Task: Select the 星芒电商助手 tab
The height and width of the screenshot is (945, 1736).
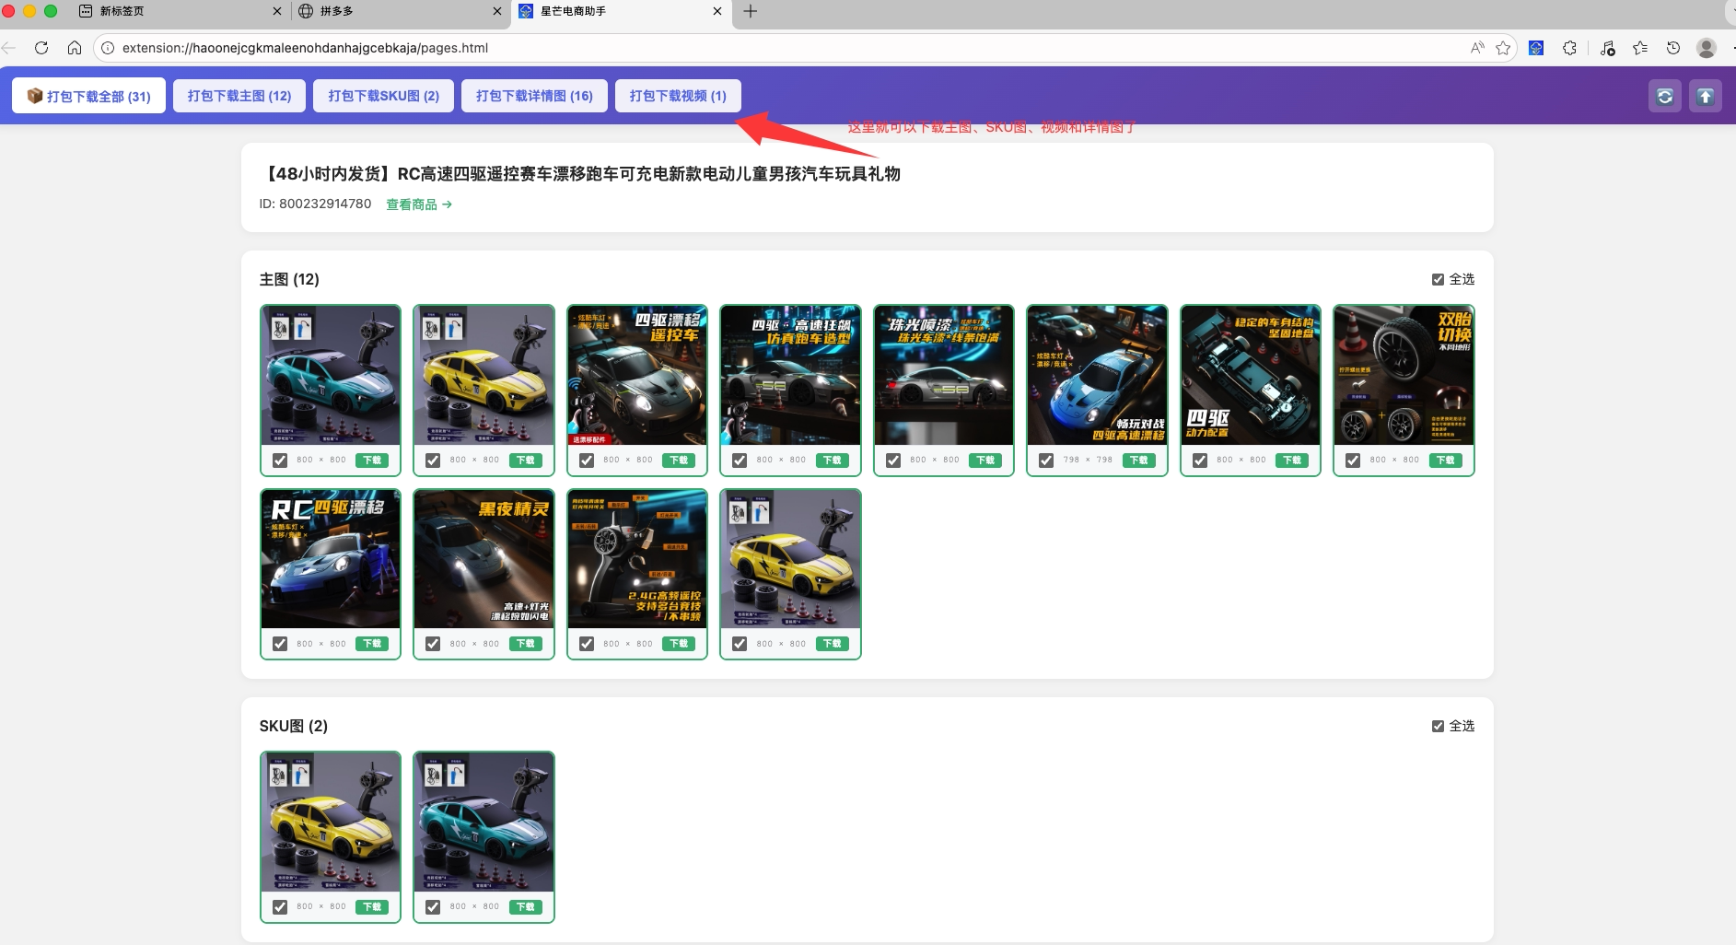Action: click(621, 11)
